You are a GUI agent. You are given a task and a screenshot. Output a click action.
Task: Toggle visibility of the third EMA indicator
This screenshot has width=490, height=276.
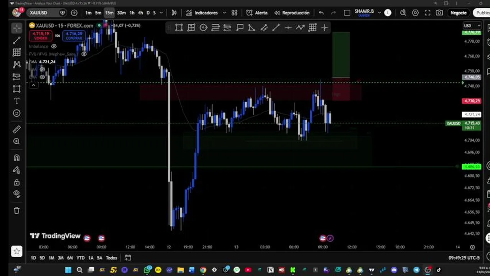[x=42, y=77]
